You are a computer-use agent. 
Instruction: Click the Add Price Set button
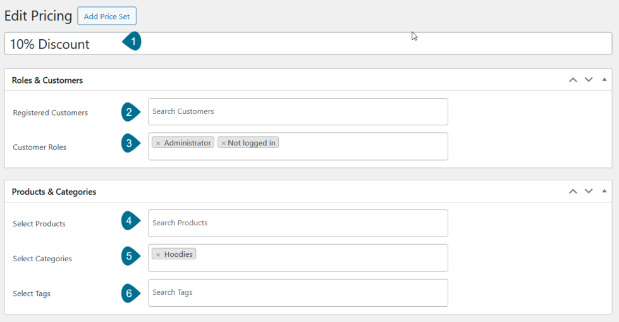(x=107, y=16)
